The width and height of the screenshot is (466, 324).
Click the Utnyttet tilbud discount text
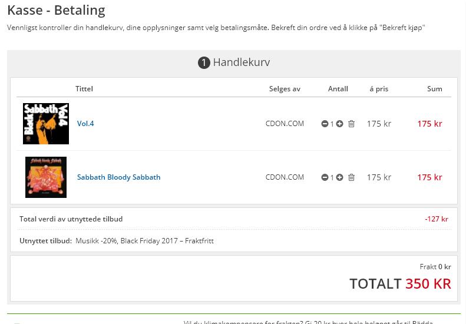[144, 241]
